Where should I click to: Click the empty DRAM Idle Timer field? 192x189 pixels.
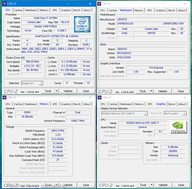58,164
